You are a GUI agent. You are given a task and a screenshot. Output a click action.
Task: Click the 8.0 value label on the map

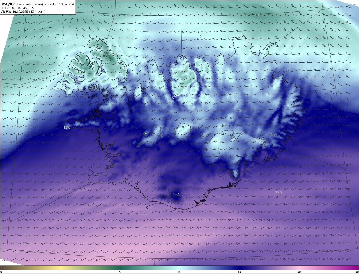click(319, 36)
